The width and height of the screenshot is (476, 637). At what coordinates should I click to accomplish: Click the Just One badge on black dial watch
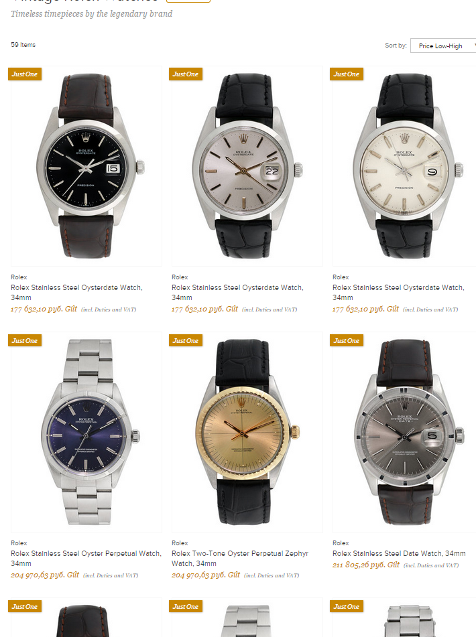pos(25,74)
